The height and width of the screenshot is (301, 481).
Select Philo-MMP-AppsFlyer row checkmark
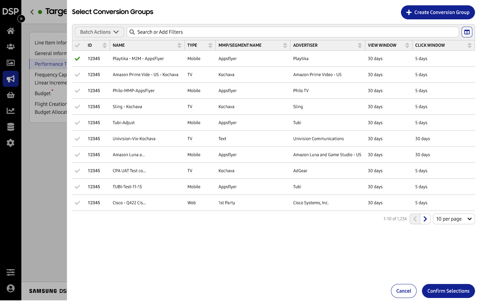tap(77, 91)
